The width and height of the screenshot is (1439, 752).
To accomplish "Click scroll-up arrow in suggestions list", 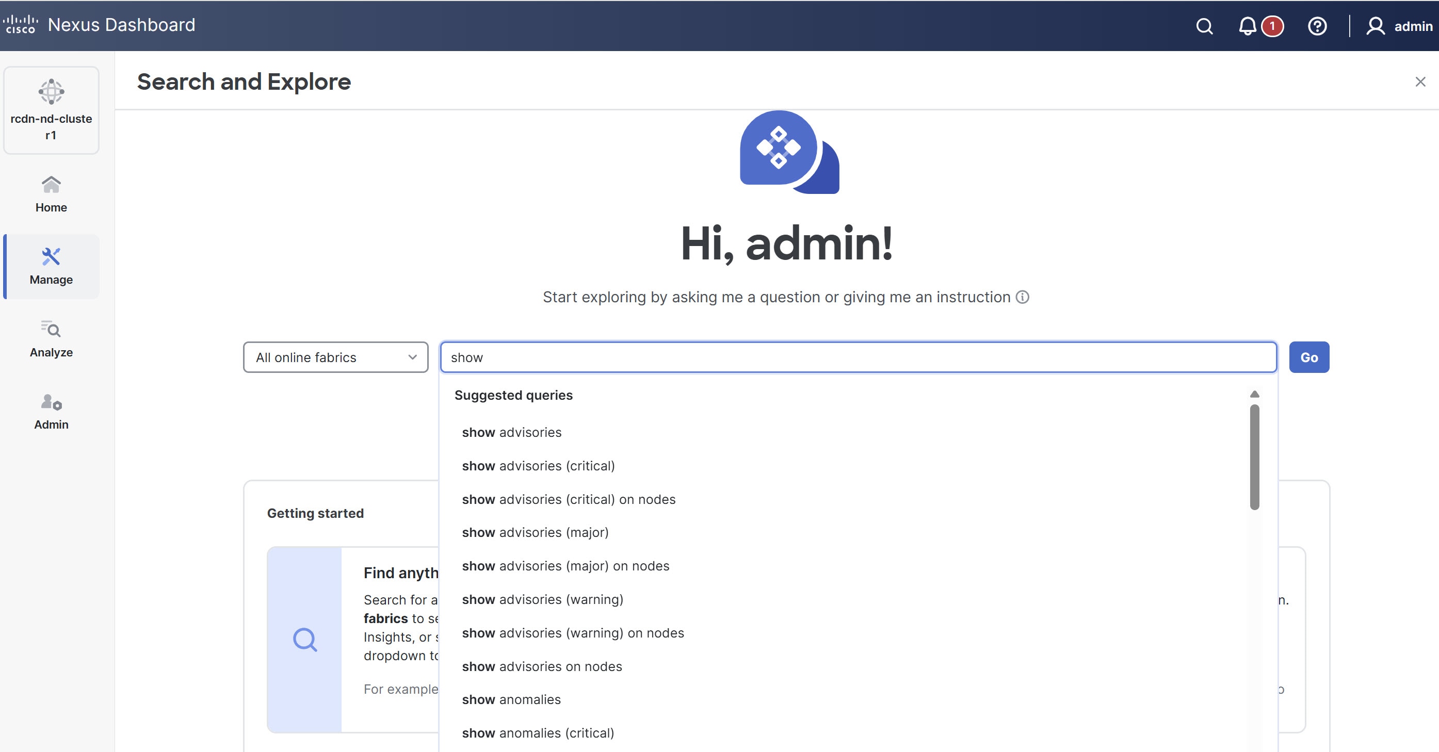I will pos(1254,394).
